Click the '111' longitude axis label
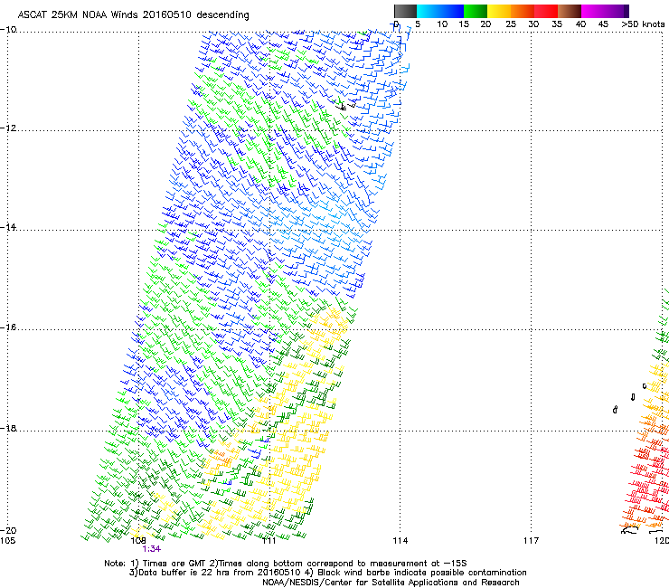This screenshot has width=669, height=588. [x=269, y=541]
